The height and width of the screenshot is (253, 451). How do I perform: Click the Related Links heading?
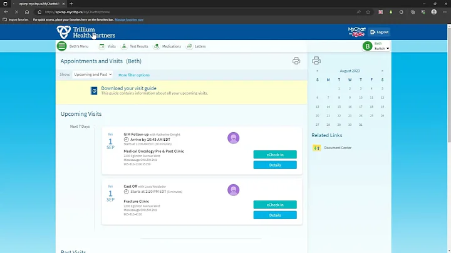tap(327, 135)
